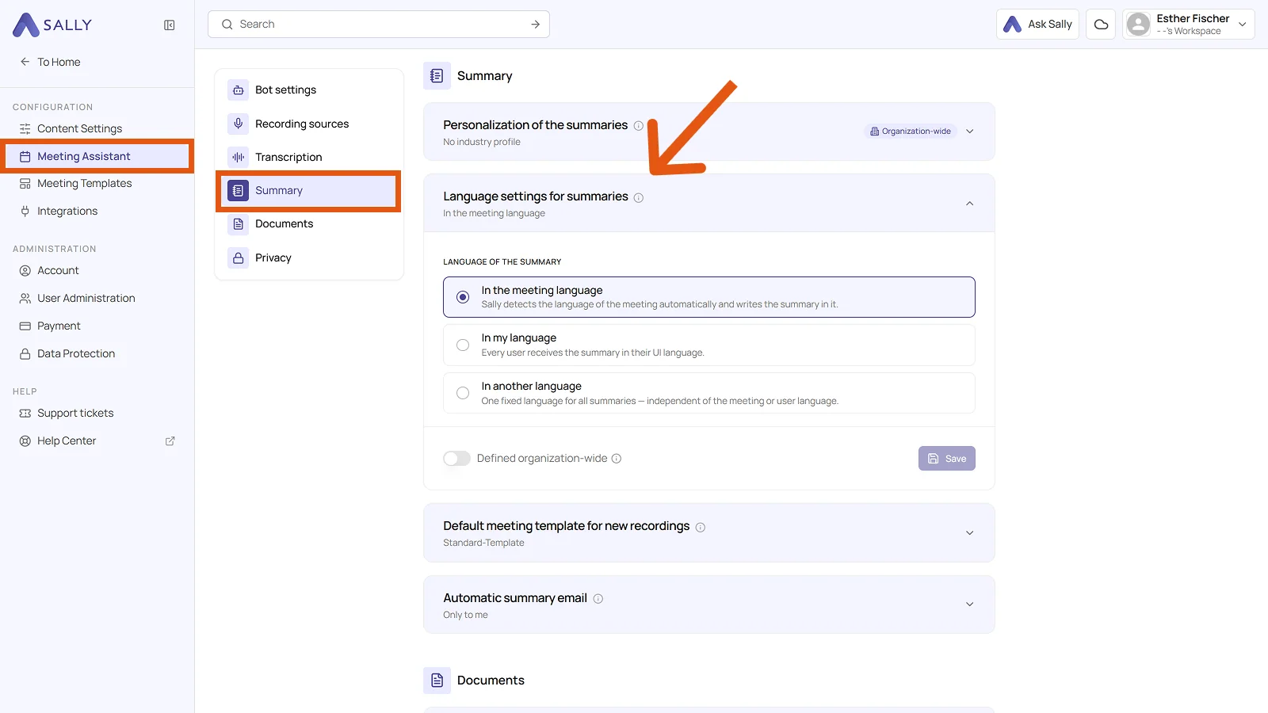The height and width of the screenshot is (713, 1268).
Task: Toggle Defined organization-wide switch
Action: [456, 459]
